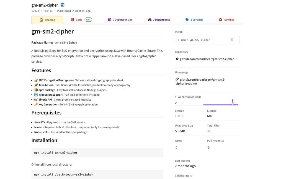Open the Readme tab
This screenshot has height=179, width=299.
pos(47,20)
